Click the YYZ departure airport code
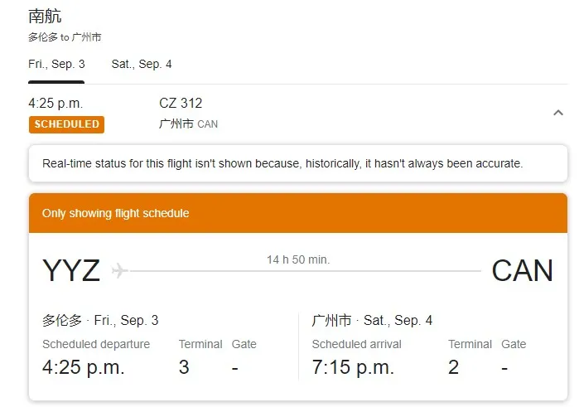Image resolution: width=579 pixels, height=407 pixels. click(x=71, y=270)
